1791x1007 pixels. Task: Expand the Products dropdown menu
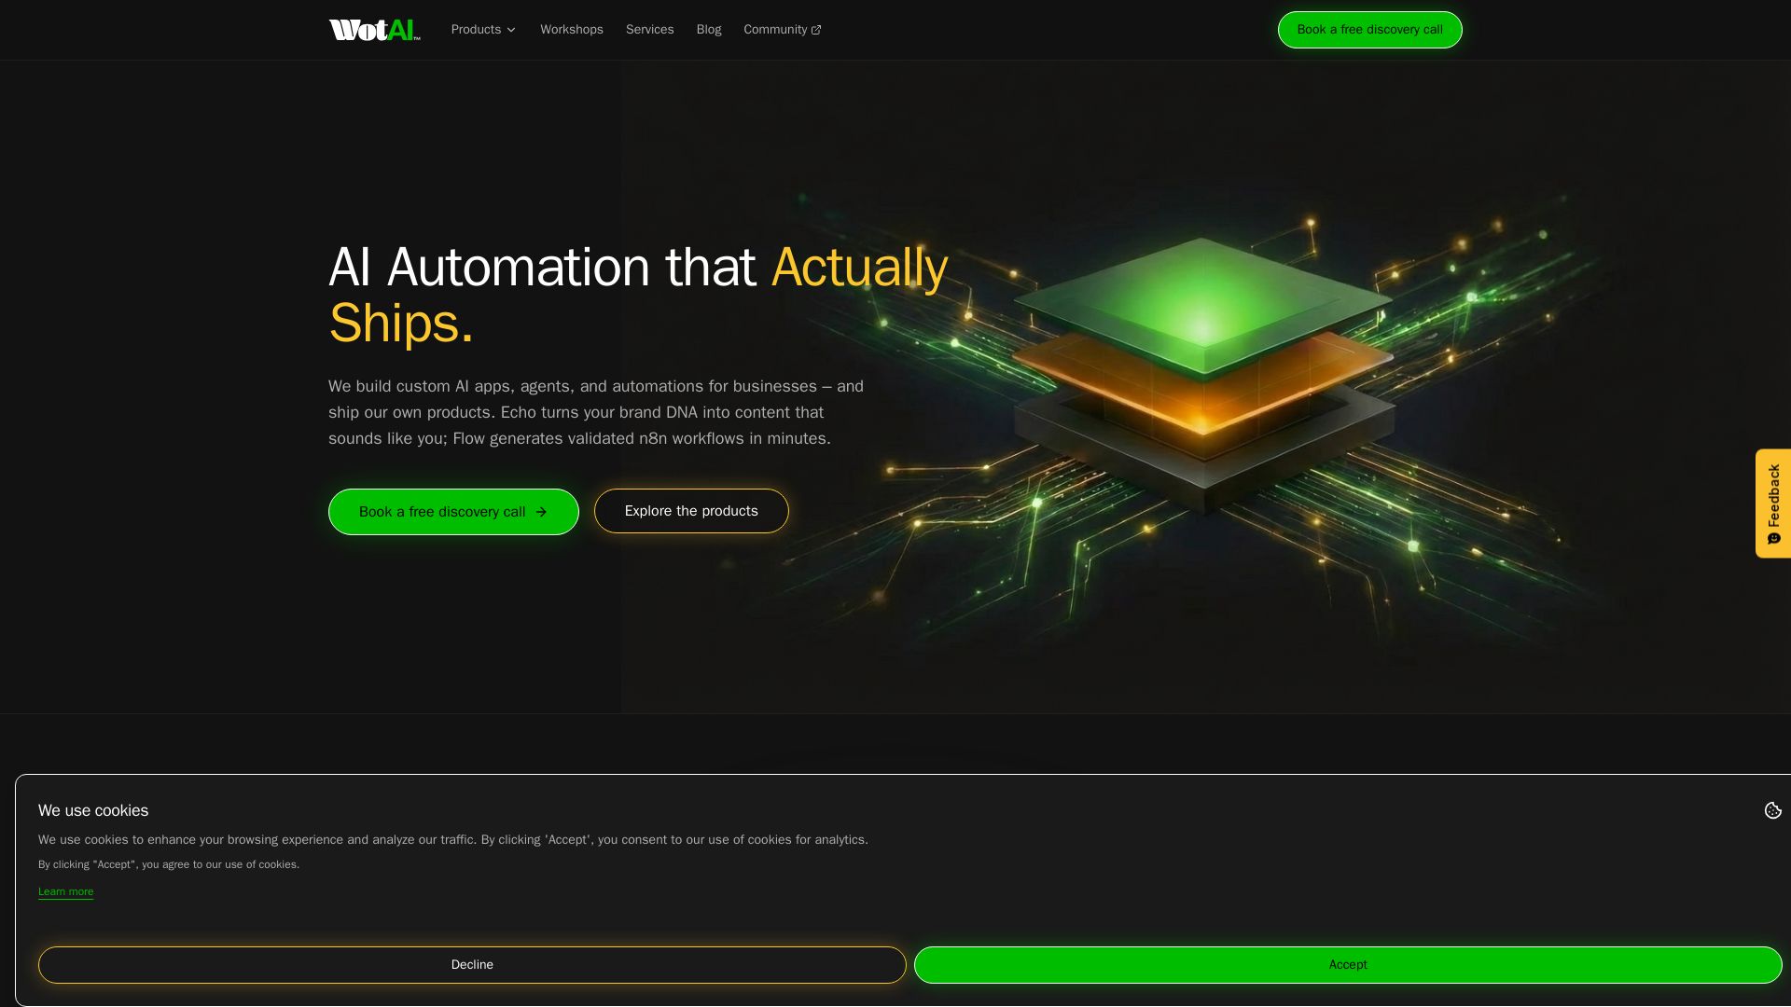483,30
